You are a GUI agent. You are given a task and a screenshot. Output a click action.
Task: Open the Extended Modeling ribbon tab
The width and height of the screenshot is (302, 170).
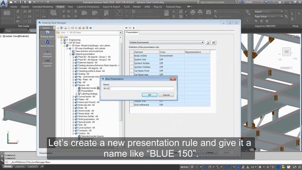click(42, 7)
